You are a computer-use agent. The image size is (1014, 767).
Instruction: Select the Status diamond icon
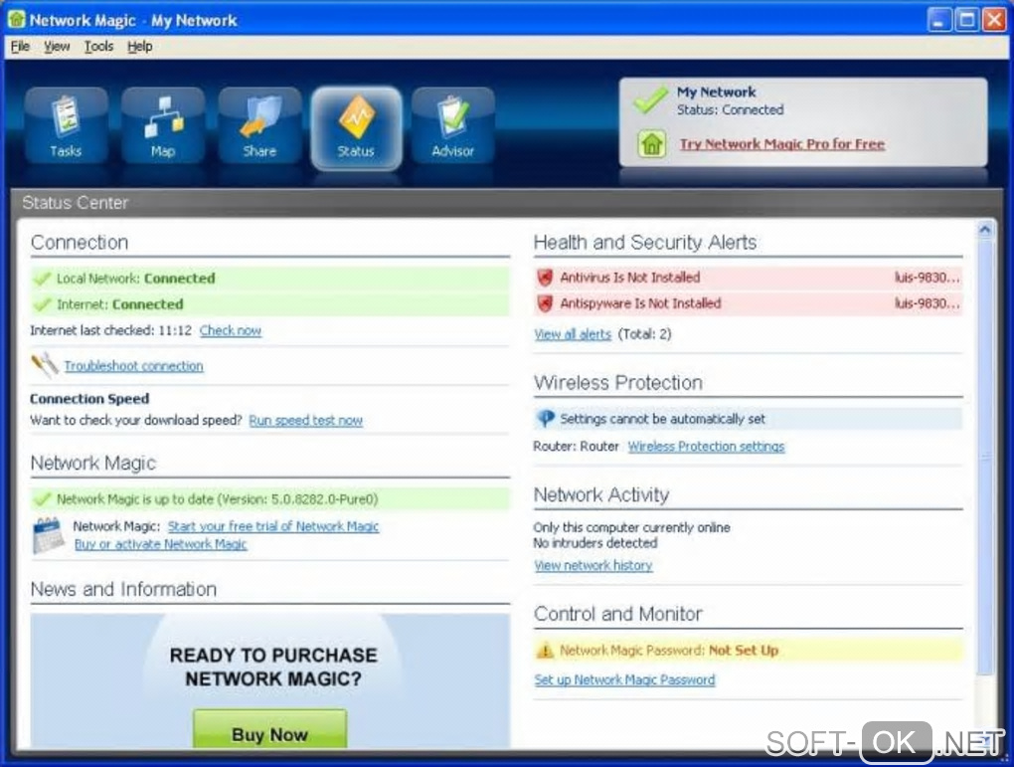coord(356,127)
